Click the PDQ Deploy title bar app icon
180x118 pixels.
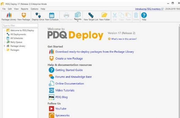2,4
